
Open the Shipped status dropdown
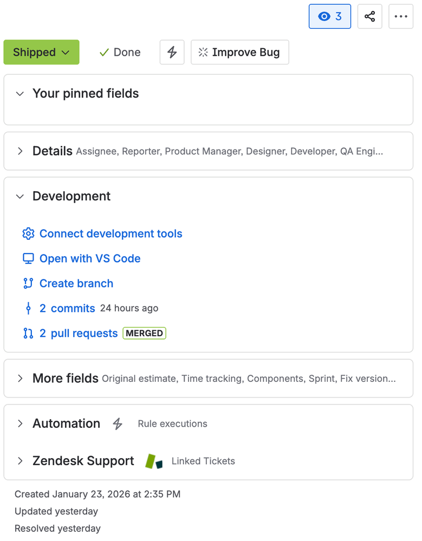pyautogui.click(x=41, y=52)
